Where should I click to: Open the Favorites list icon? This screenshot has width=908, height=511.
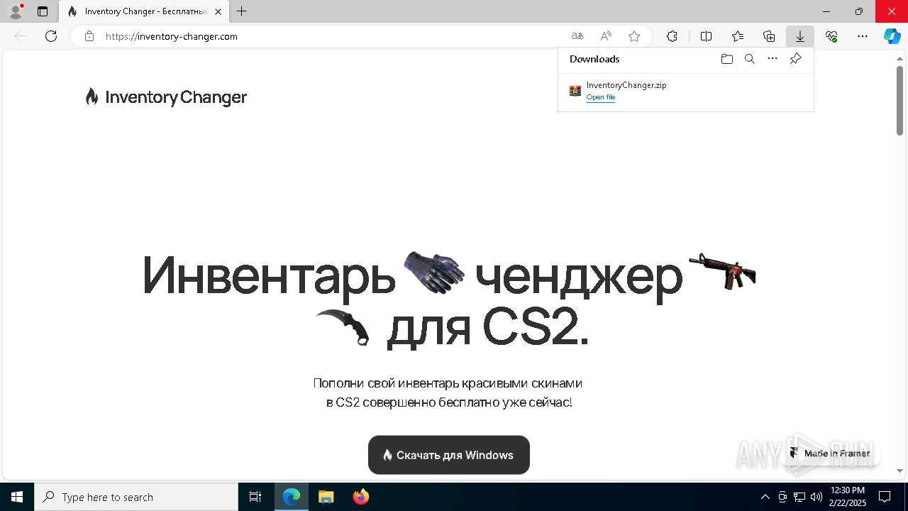[738, 36]
